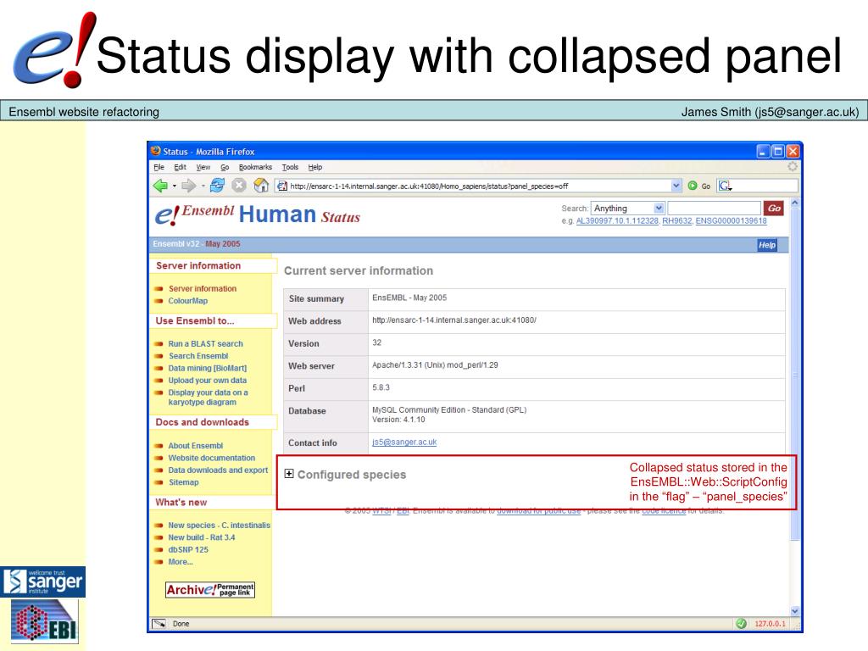Screen dimensions: 868x651
Task: Click the blue Help button
Action: click(x=766, y=245)
